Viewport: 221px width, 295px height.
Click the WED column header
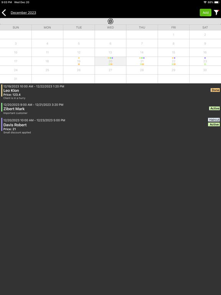point(110,28)
